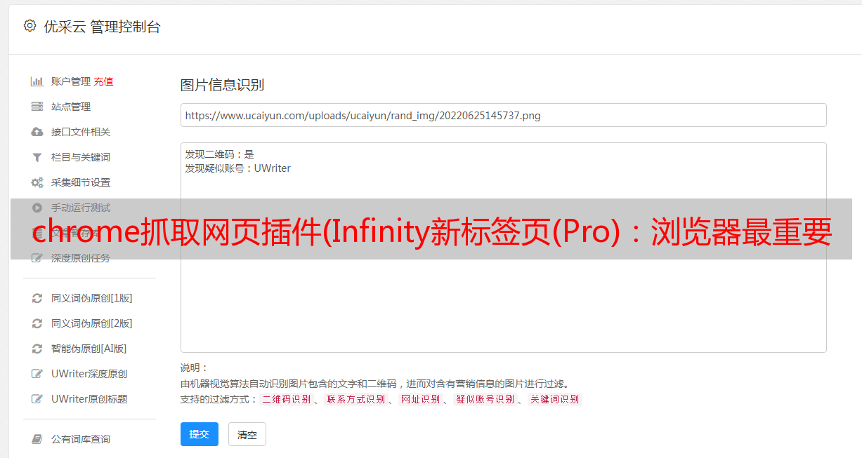Click the 同义词伪原创[2版] refresh icon
The width and height of the screenshot is (862, 458).
[37, 323]
